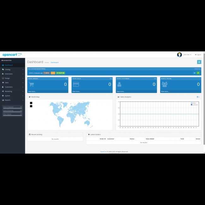The image size is (205, 205).
Task: Click View more under Total Orders
Action: point(32,91)
